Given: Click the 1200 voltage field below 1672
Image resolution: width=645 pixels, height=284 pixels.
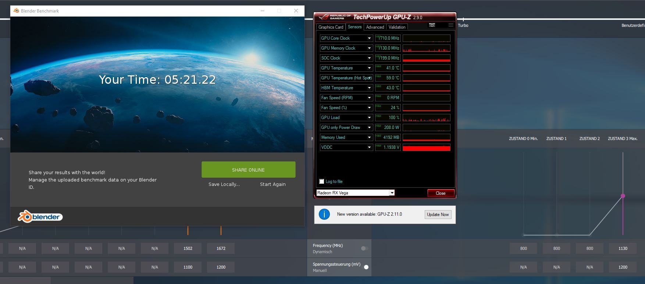Looking at the screenshot, I should pyautogui.click(x=221, y=267).
